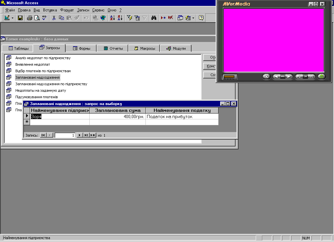This screenshot has height=242, width=334.
Task: Click the record number input field
Action: pyautogui.click(x=65, y=135)
